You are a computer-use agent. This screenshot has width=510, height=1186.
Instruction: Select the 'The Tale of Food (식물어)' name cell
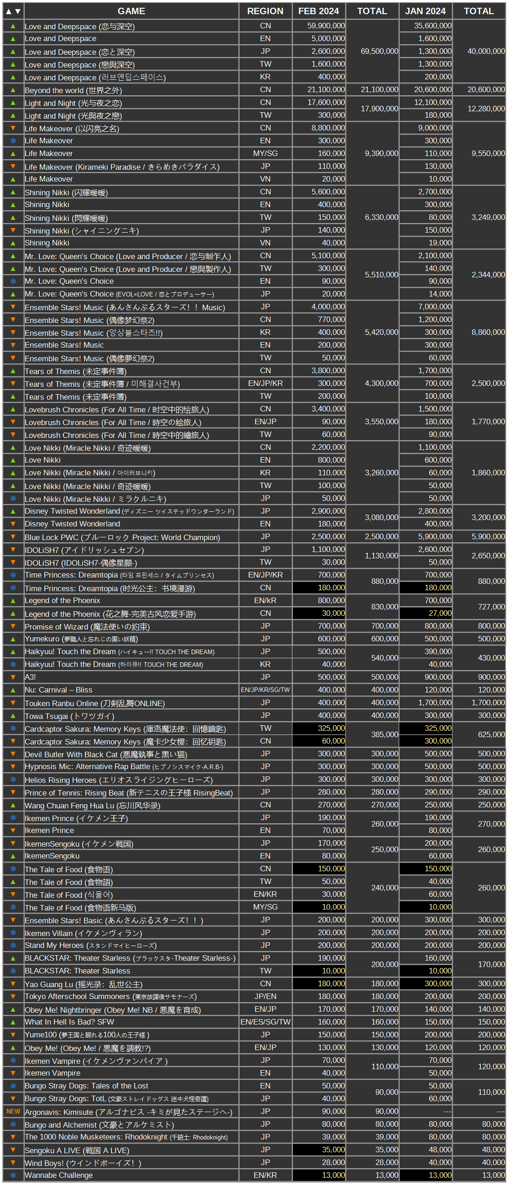click(131, 894)
